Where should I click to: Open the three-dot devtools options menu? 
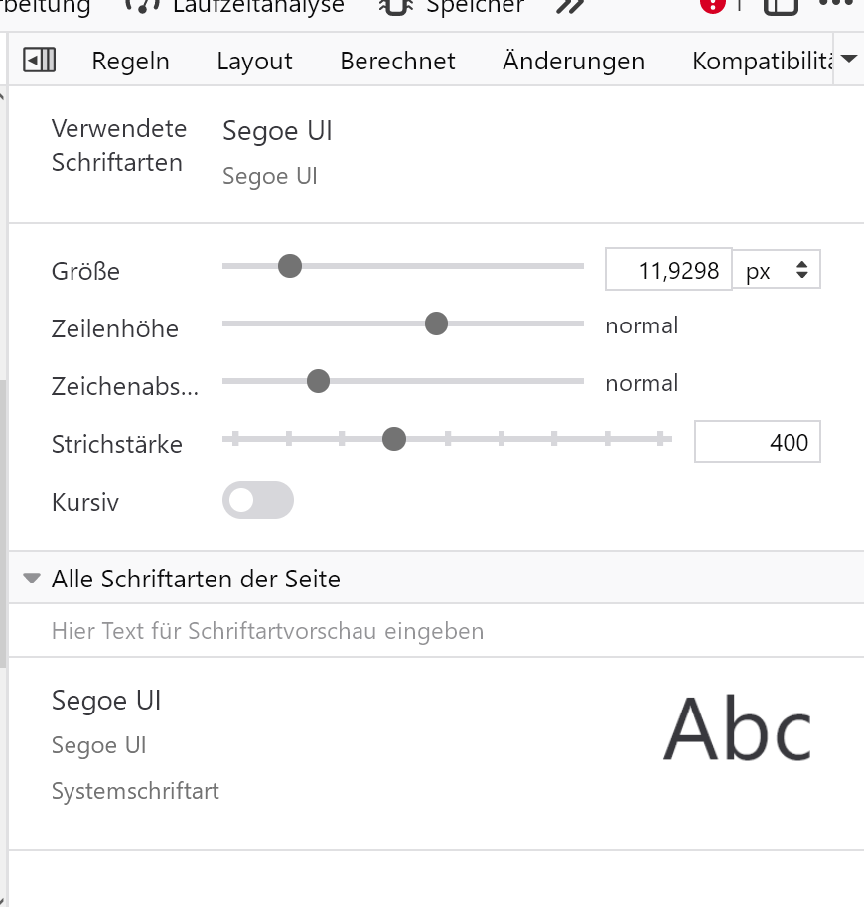[x=836, y=5]
